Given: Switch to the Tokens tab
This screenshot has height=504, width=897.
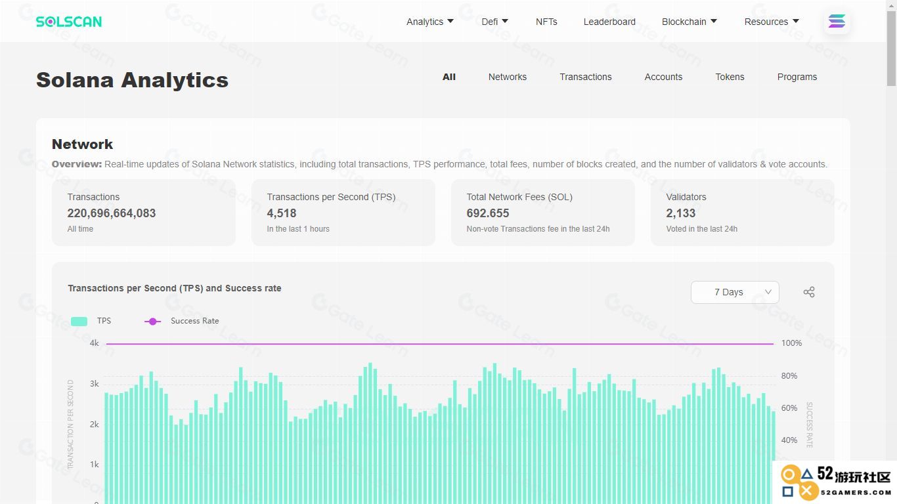Looking at the screenshot, I should 730,77.
